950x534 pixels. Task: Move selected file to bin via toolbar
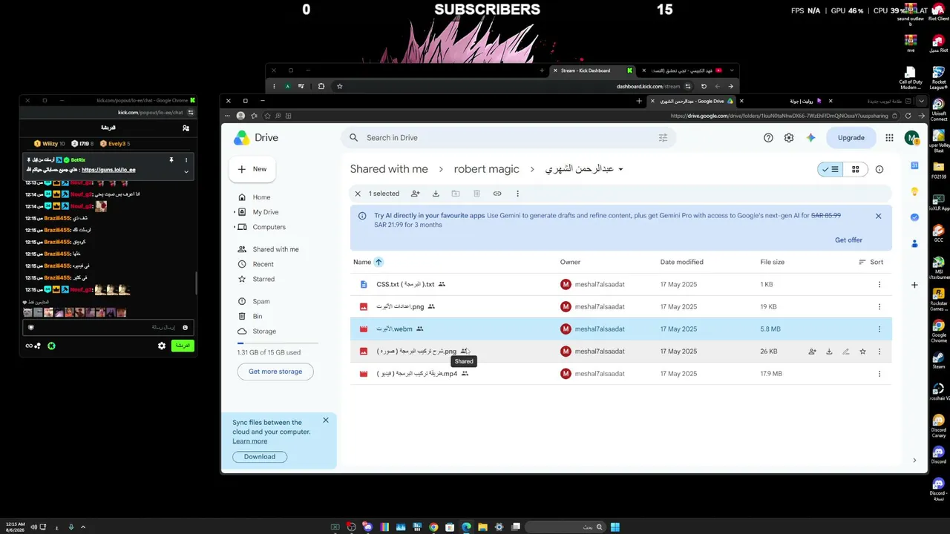coord(476,194)
